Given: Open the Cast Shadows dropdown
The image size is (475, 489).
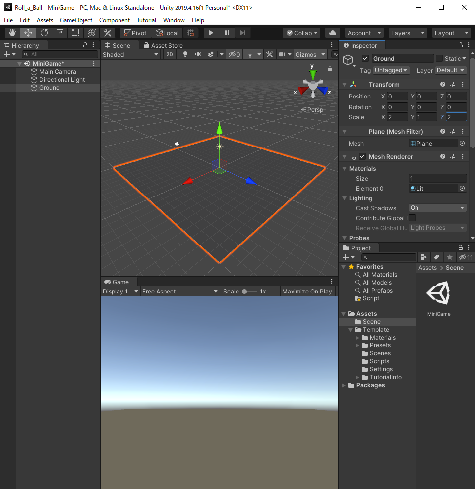Looking at the screenshot, I should tap(437, 208).
